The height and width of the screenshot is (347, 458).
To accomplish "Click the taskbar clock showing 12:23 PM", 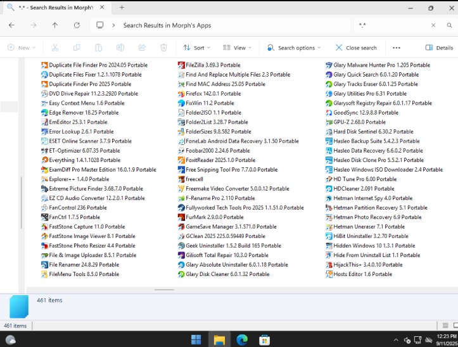I will pyautogui.click(x=447, y=339).
